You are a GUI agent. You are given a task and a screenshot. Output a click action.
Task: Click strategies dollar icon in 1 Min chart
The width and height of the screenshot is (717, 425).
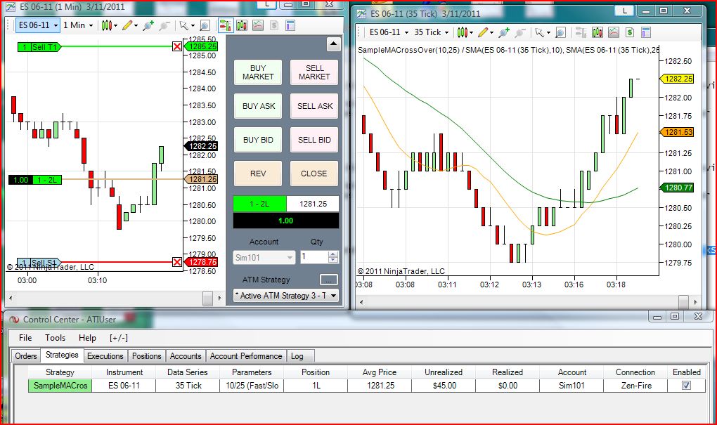(274, 25)
